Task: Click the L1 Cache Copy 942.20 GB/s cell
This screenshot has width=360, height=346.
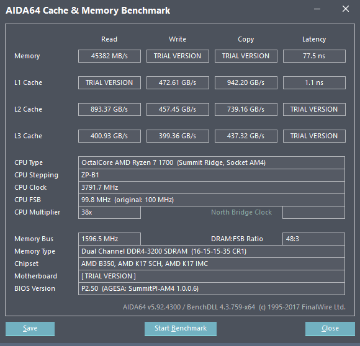Action: pos(246,82)
